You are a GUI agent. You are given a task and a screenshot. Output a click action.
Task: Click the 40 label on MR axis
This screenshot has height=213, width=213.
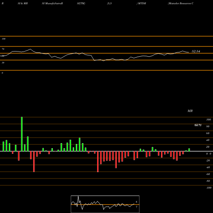pyautogui.click(x=208, y=140)
